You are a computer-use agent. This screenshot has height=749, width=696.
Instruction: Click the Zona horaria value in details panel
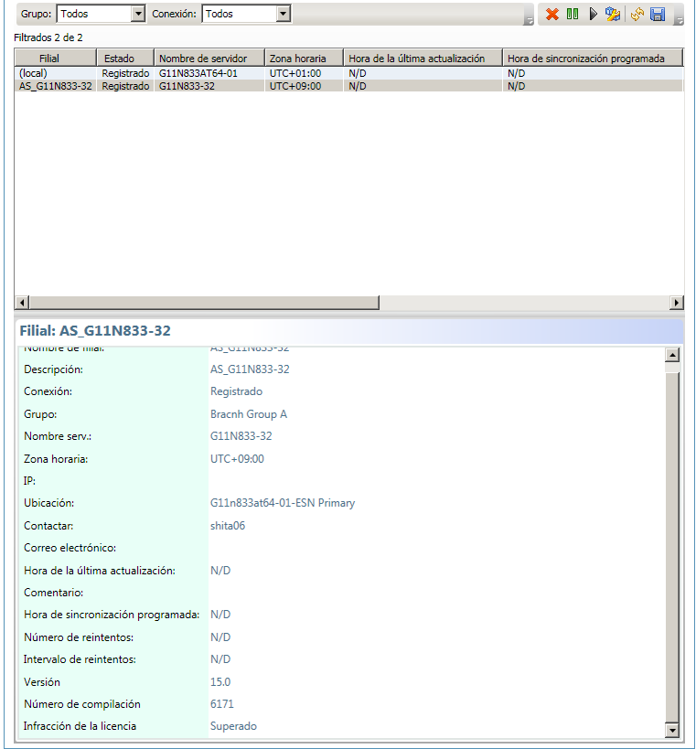[x=237, y=459]
